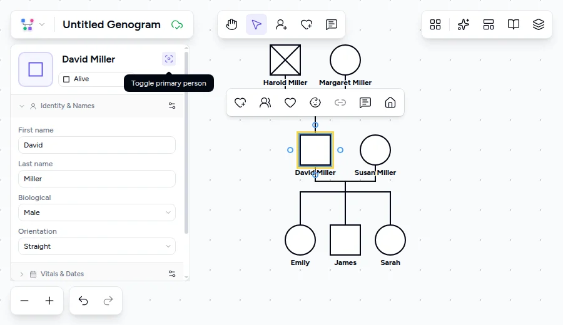Select the Harold Miller node
Screen dimensions: 563x325
click(285, 60)
